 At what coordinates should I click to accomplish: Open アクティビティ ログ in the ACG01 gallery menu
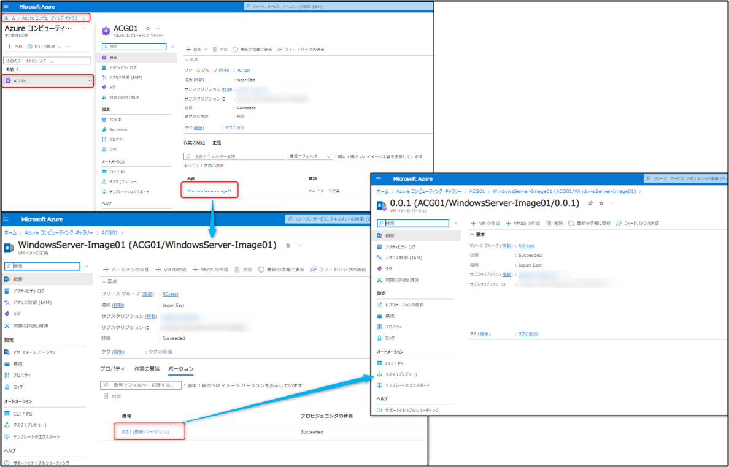(123, 68)
